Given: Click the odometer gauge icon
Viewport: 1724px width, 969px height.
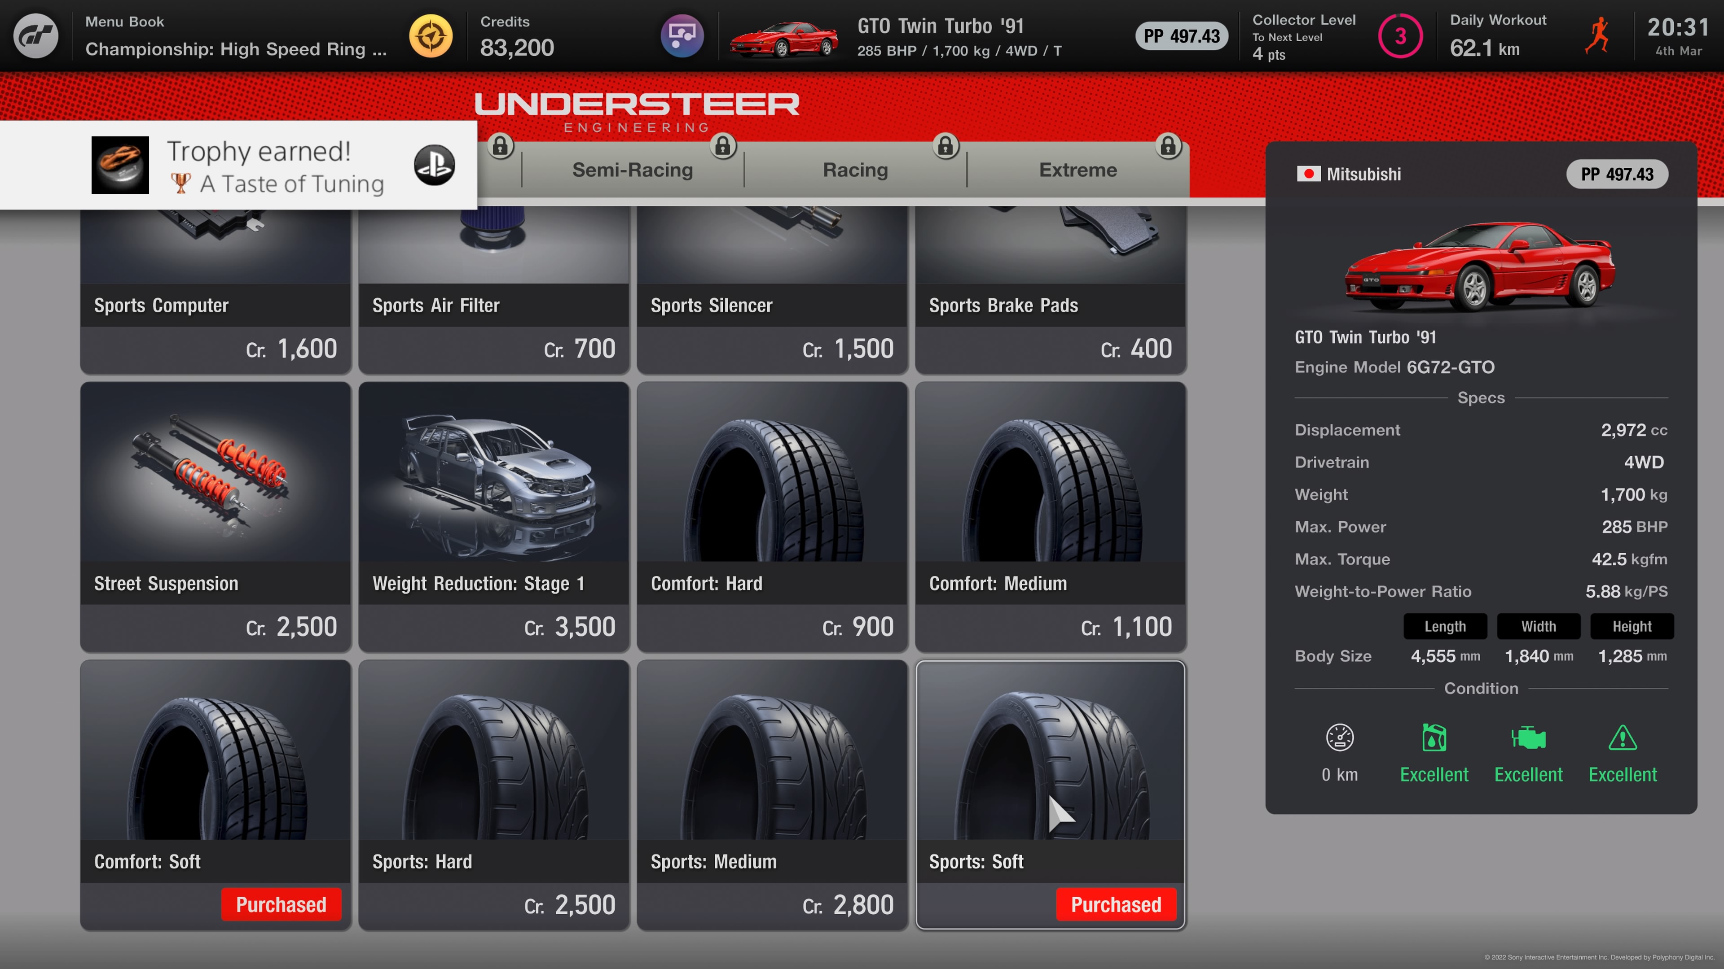Looking at the screenshot, I should click(1339, 738).
